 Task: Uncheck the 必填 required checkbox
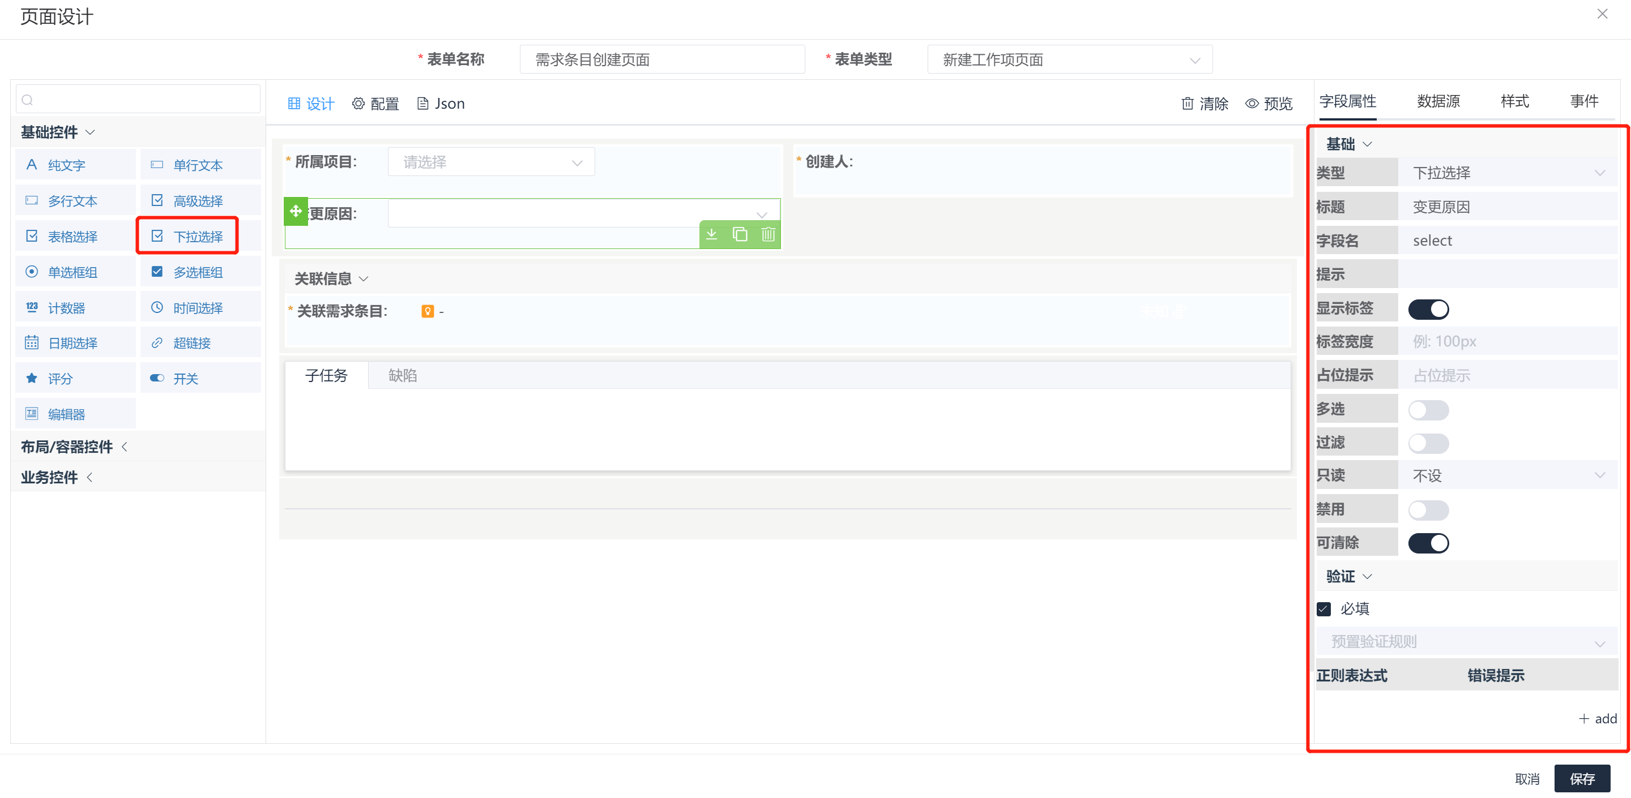click(1323, 609)
